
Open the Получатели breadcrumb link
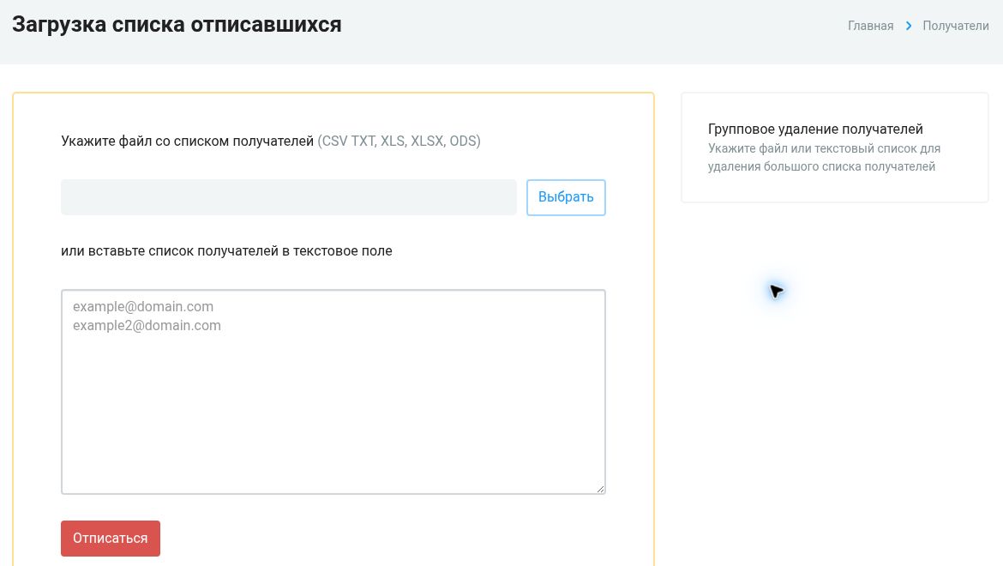pyautogui.click(x=956, y=26)
